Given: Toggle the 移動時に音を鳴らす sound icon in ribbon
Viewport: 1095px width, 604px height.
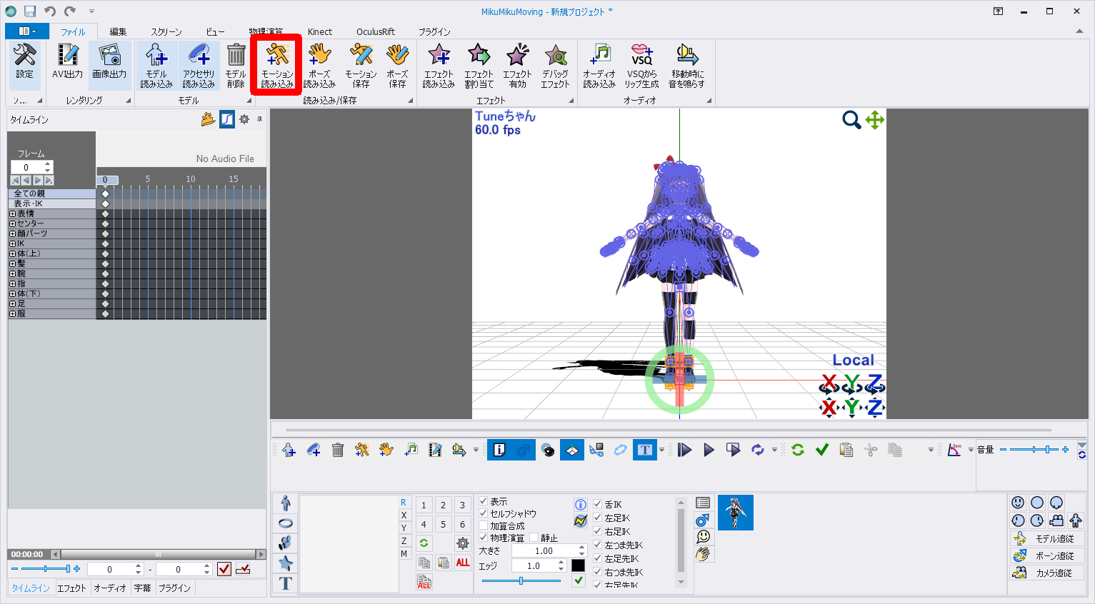Looking at the screenshot, I should coord(686,65).
